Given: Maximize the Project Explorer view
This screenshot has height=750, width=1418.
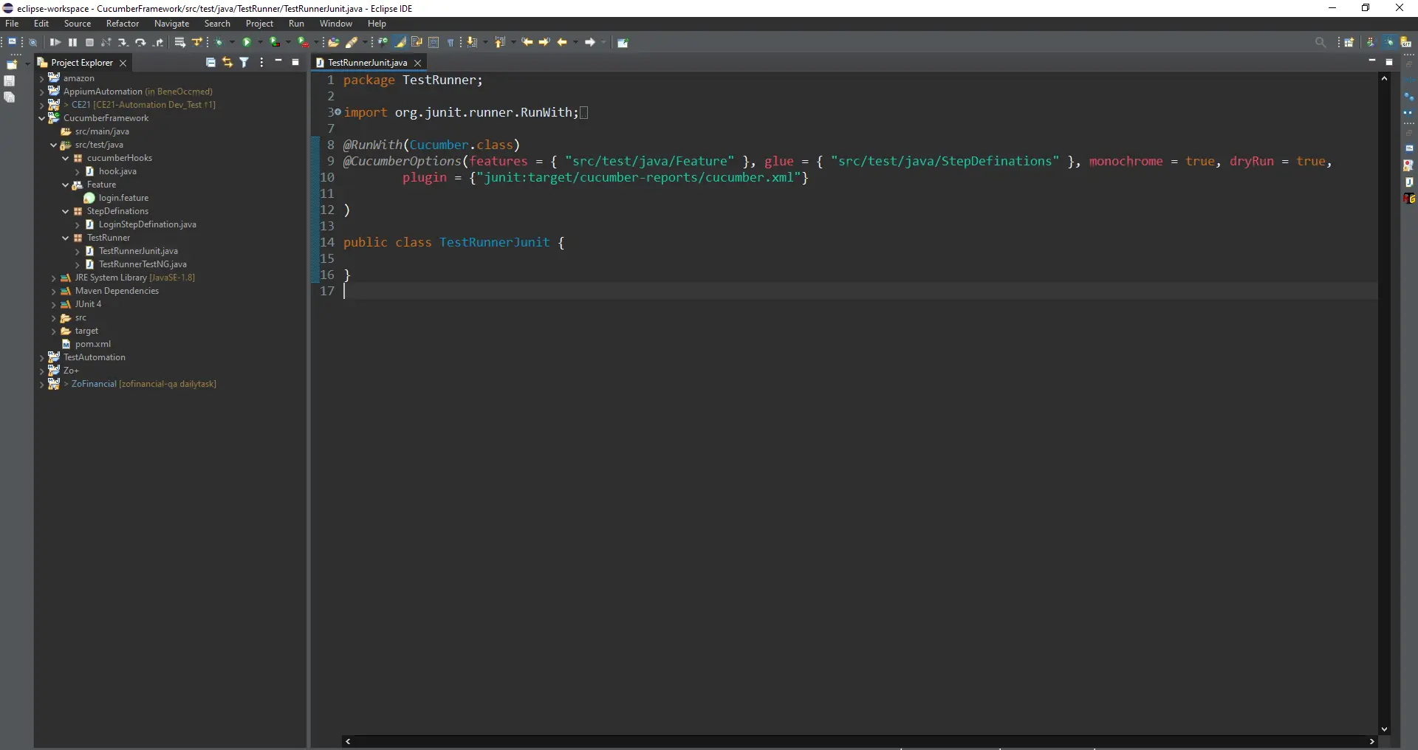Looking at the screenshot, I should pos(295,63).
